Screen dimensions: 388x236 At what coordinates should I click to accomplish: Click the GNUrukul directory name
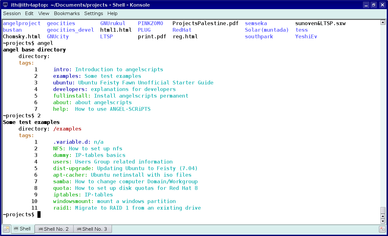coord(113,23)
